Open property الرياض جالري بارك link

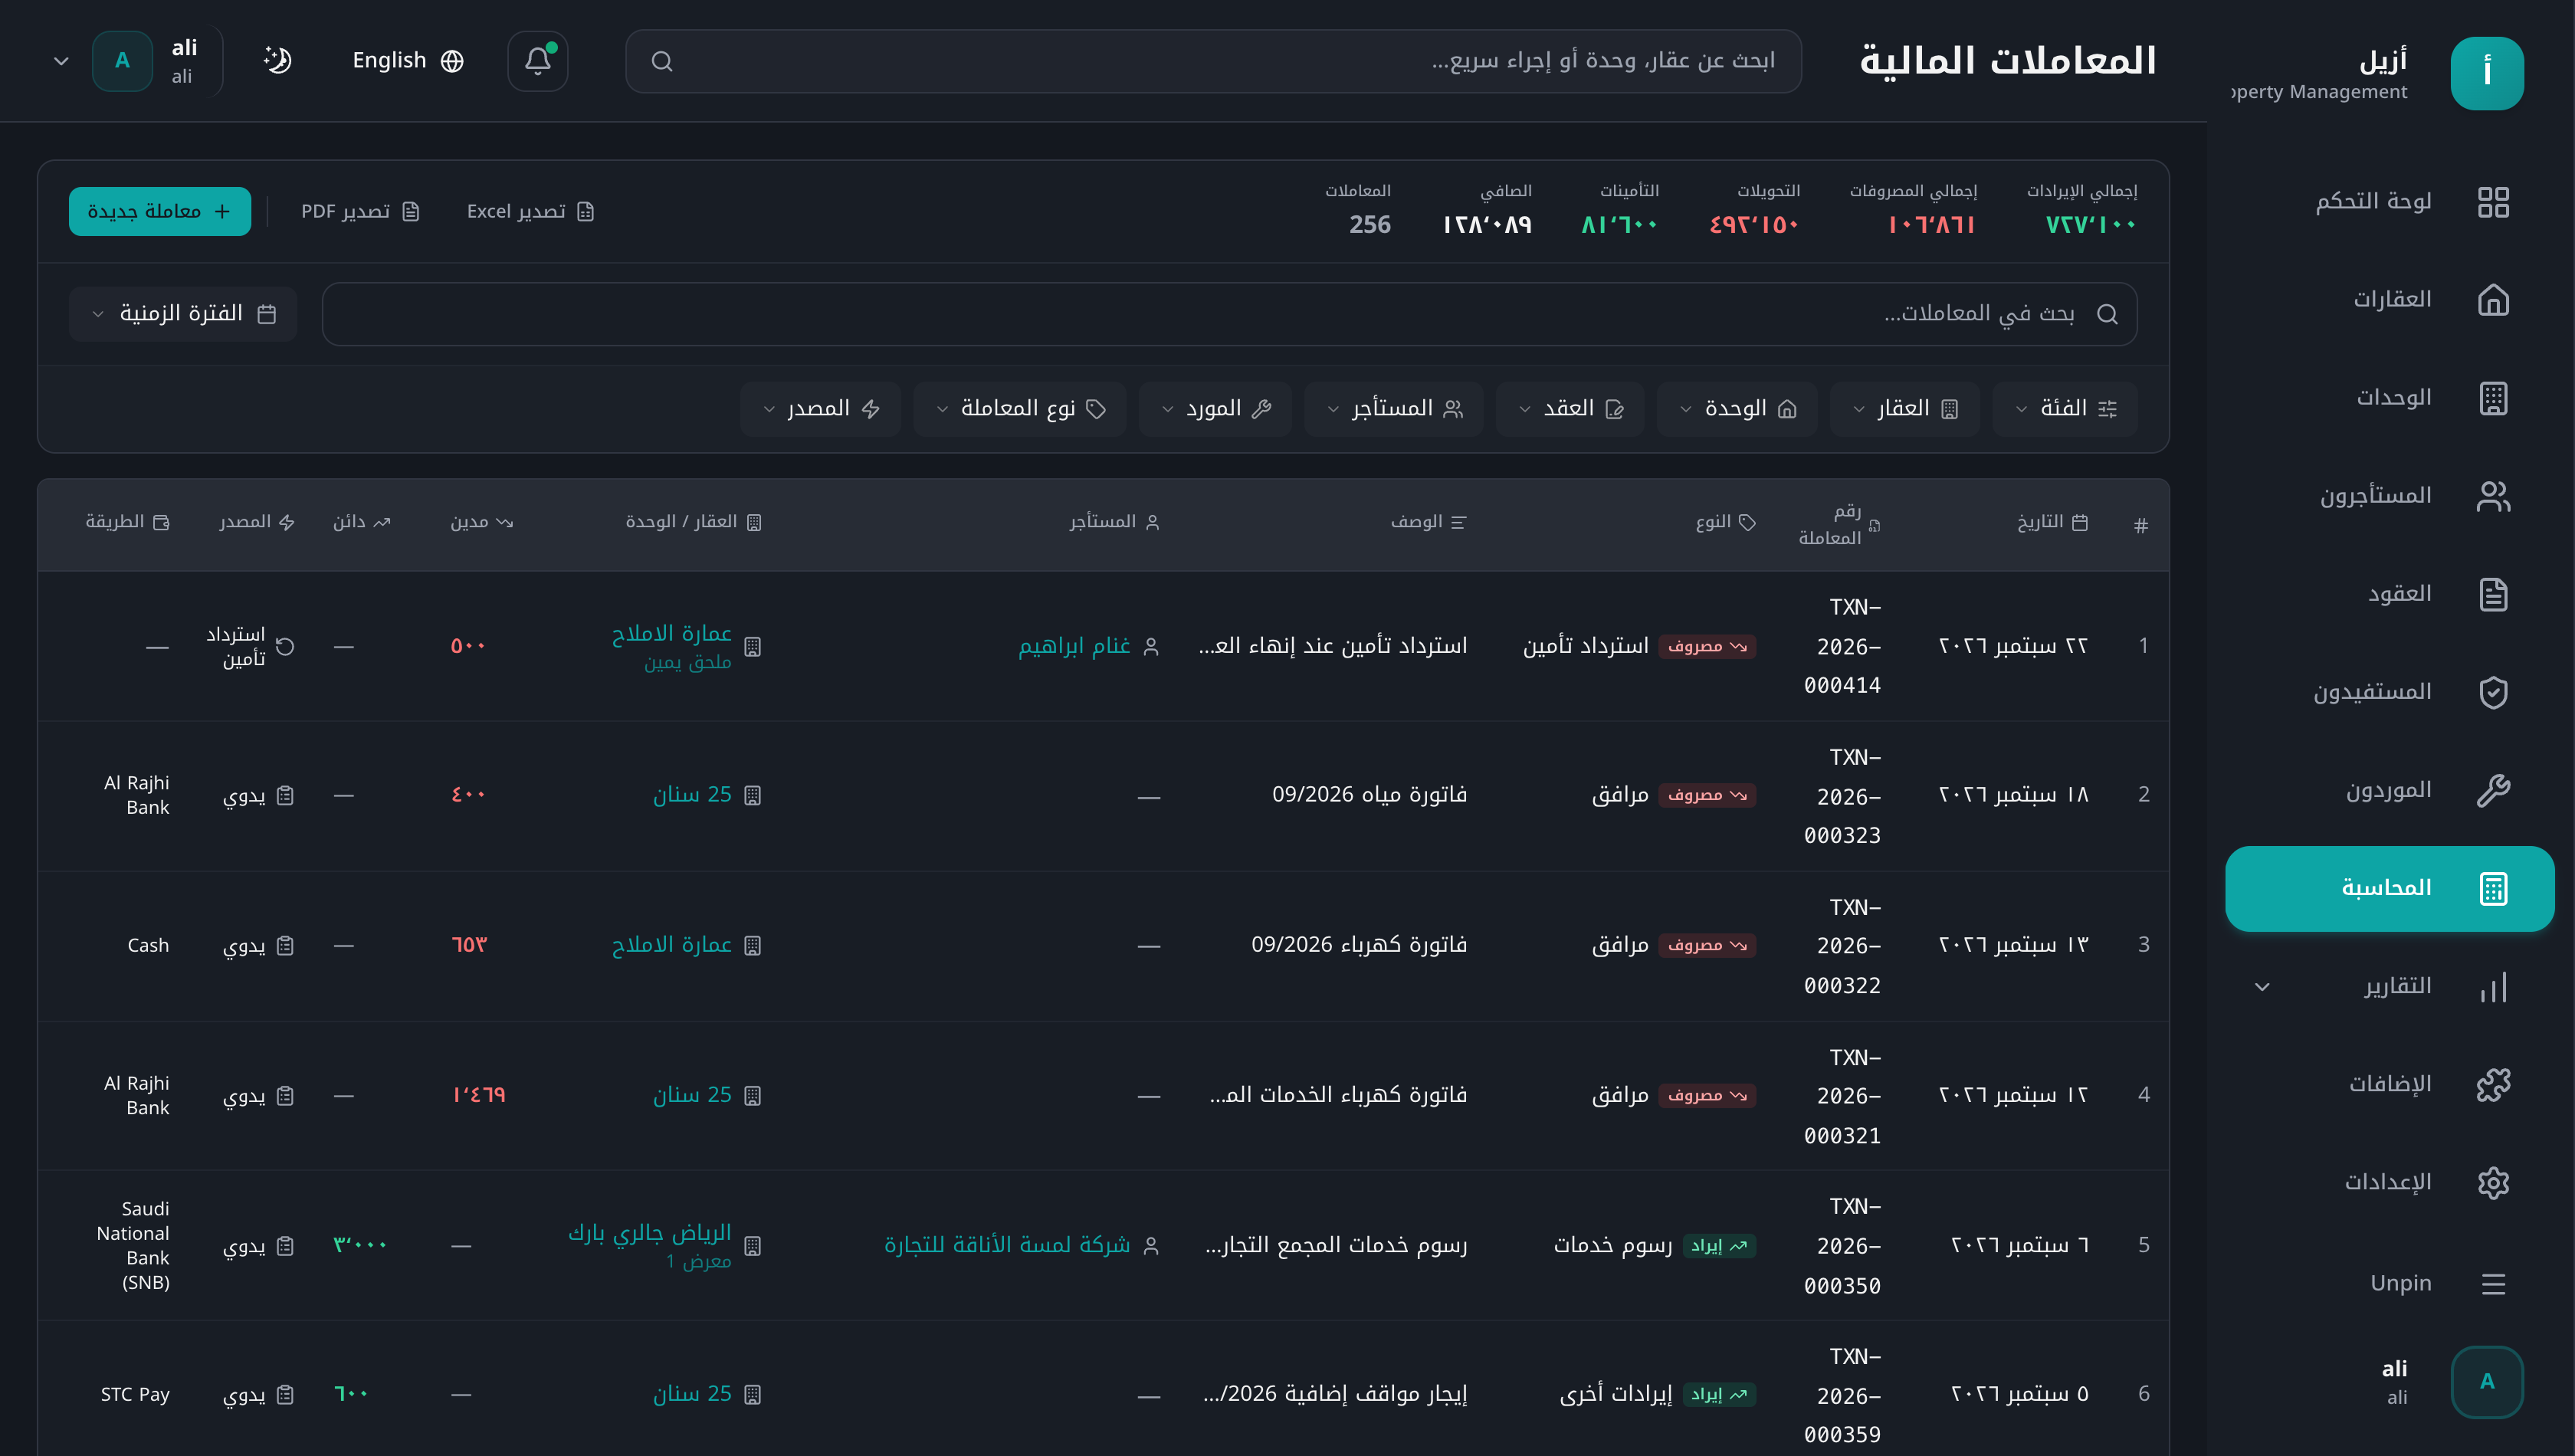[650, 1232]
